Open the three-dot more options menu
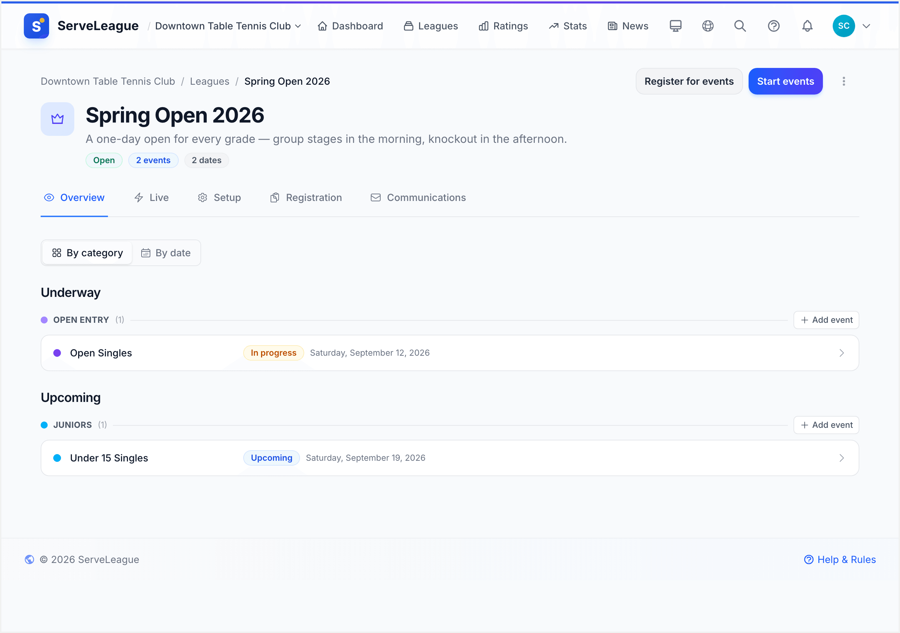This screenshot has width=900, height=633. [844, 81]
